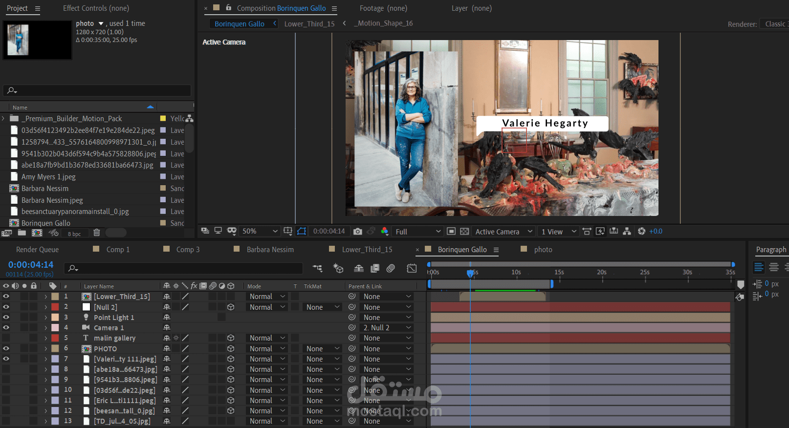Image resolution: width=789 pixels, height=428 pixels.
Task: Switch to the Render Queue tab
Action: pyautogui.click(x=37, y=250)
